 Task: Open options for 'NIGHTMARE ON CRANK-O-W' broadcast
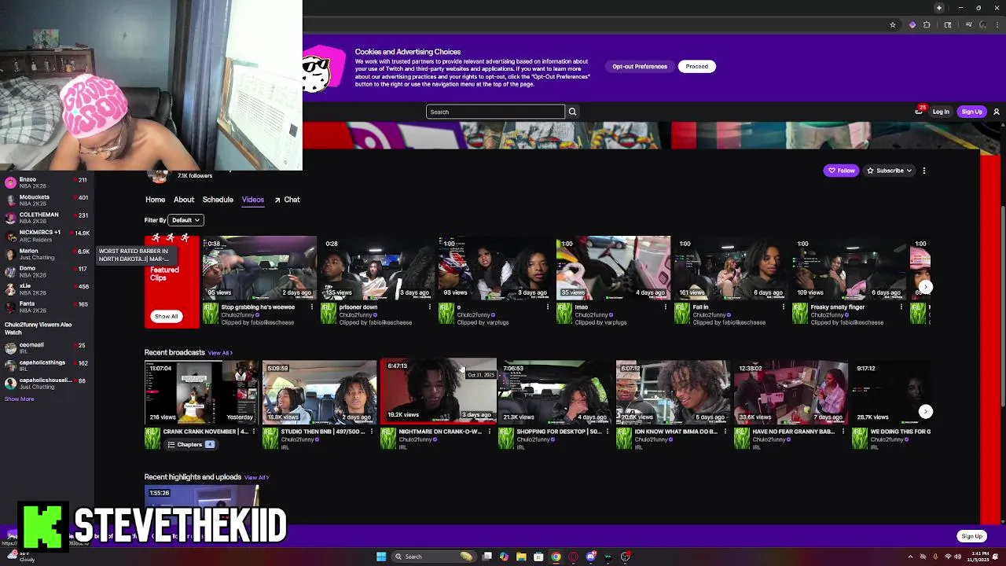click(489, 432)
